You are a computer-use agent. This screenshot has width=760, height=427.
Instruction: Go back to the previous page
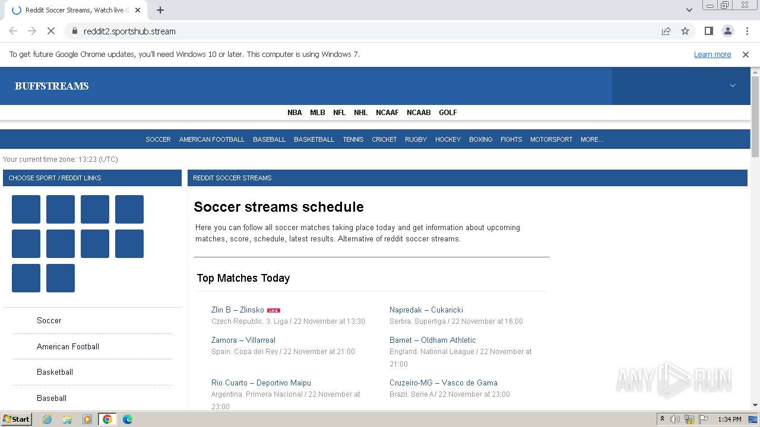tap(13, 31)
